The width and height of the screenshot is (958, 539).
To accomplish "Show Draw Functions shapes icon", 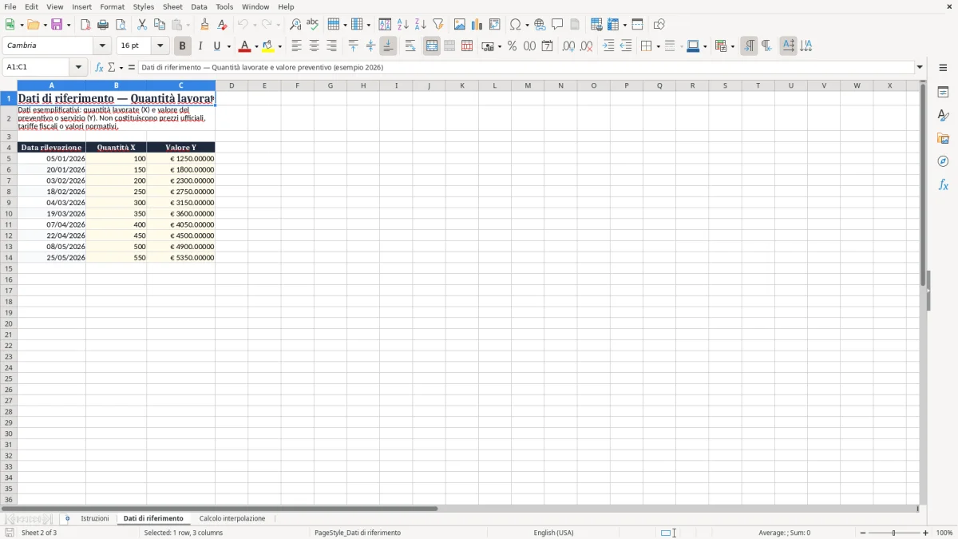I will point(659,25).
